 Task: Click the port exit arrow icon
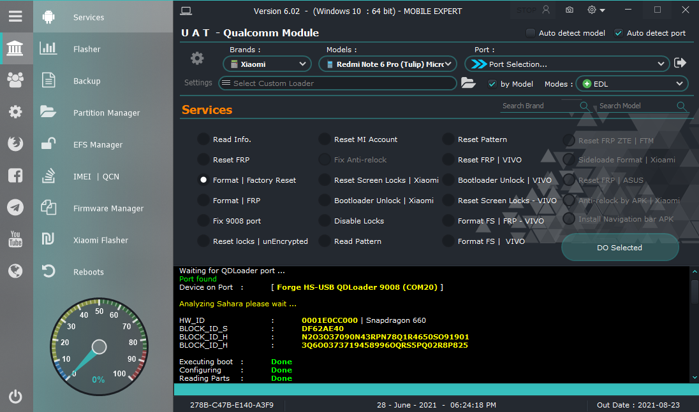point(680,63)
